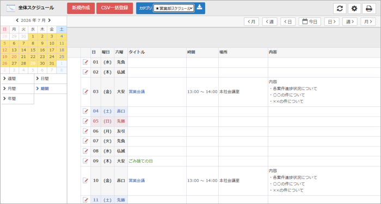The image size is (381, 204).
Task: Jump back one week with ‹週
Action: click(x=270, y=22)
